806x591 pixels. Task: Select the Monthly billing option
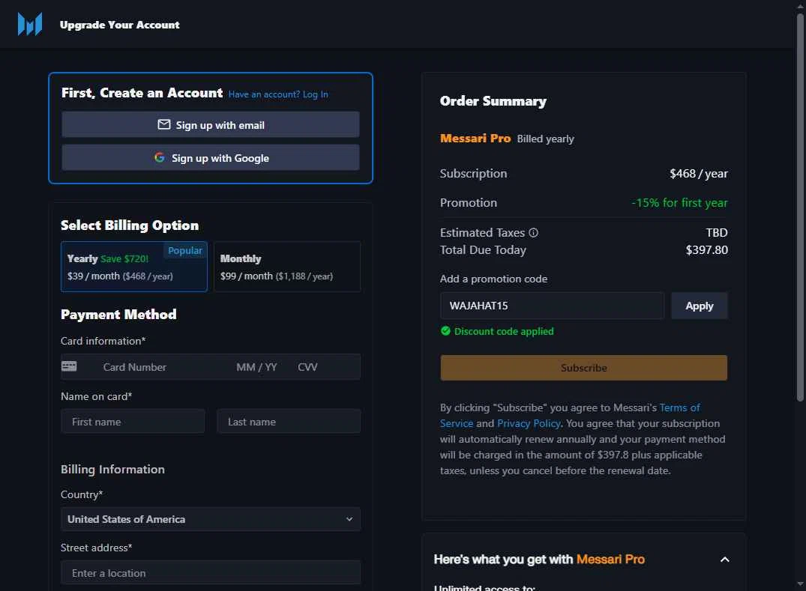(287, 267)
